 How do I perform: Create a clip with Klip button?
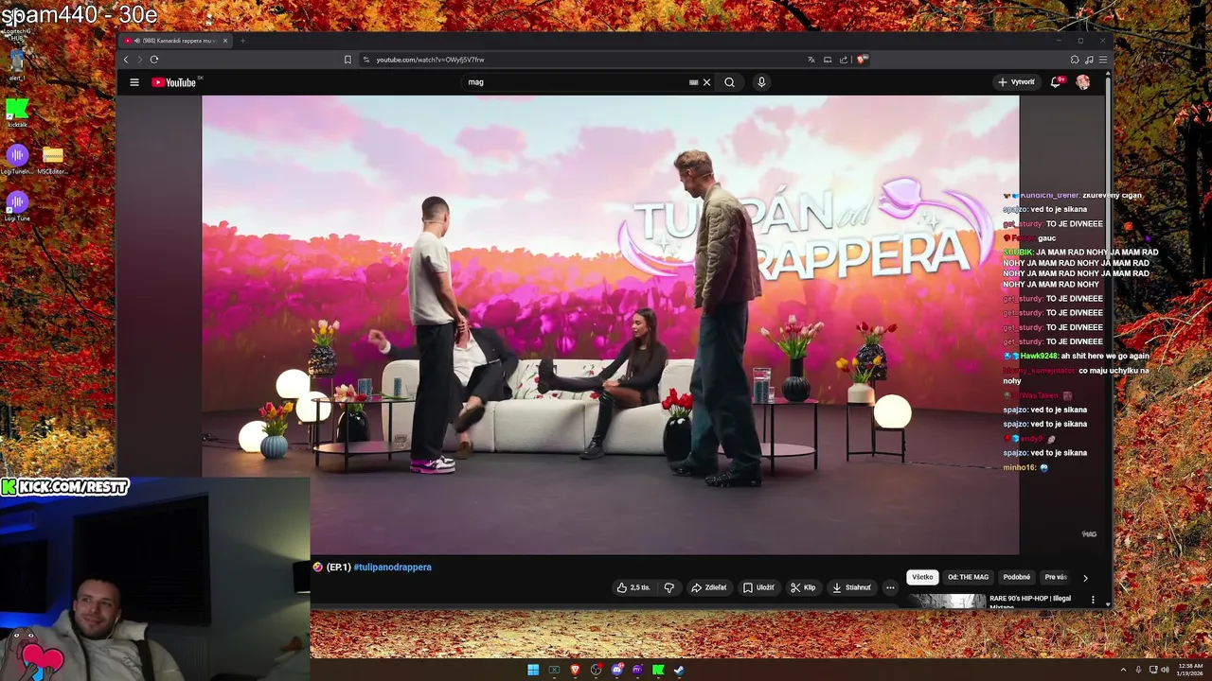click(803, 587)
